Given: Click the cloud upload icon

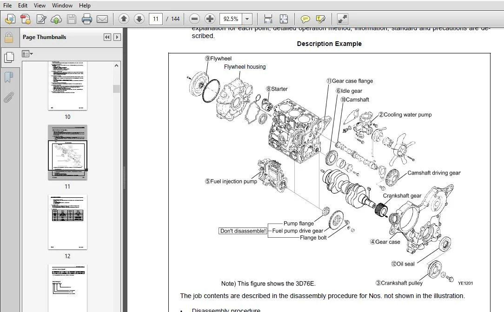Looking at the screenshot, I should [x=56, y=19].
